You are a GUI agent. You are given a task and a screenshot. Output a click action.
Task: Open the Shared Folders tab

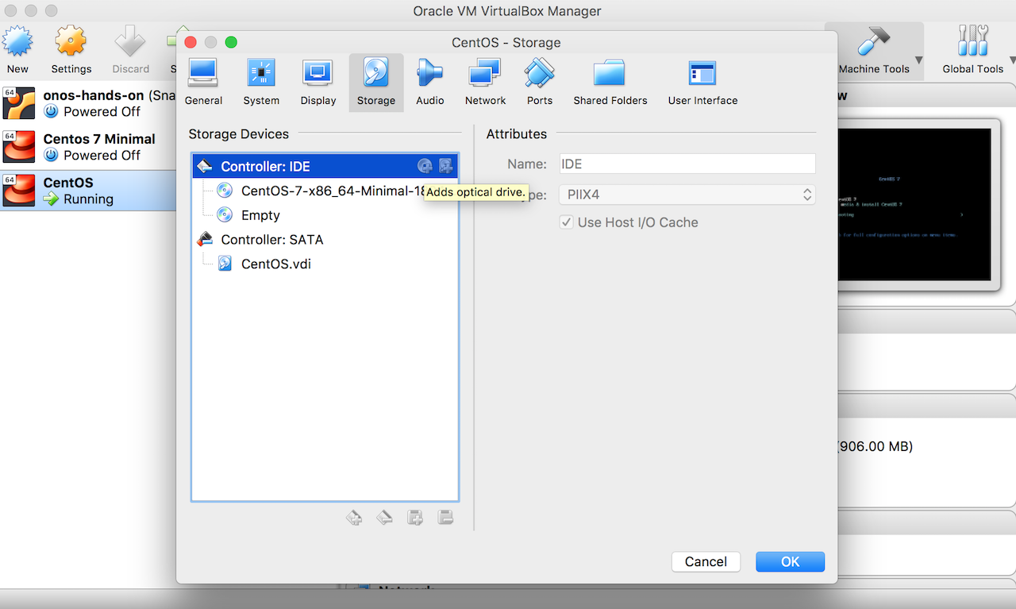coord(610,82)
